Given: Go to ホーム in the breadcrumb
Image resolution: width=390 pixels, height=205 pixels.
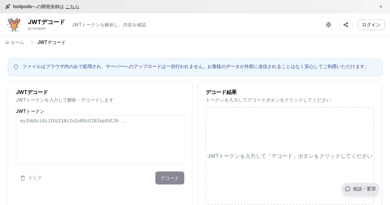Looking at the screenshot, I should point(17,42).
